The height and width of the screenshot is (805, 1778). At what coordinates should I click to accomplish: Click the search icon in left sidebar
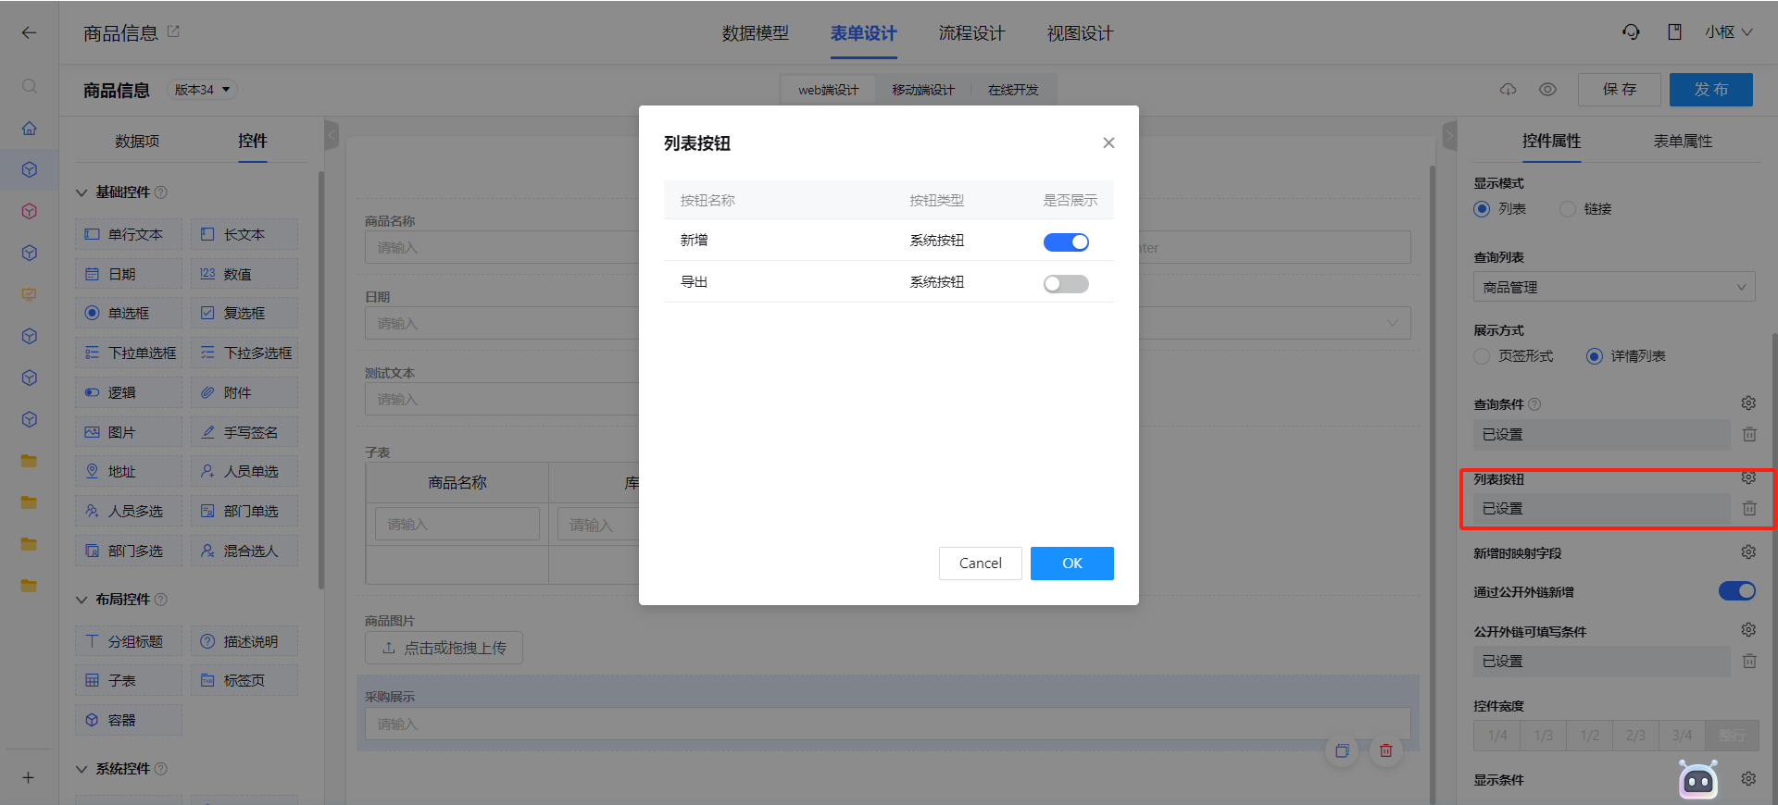pos(30,86)
